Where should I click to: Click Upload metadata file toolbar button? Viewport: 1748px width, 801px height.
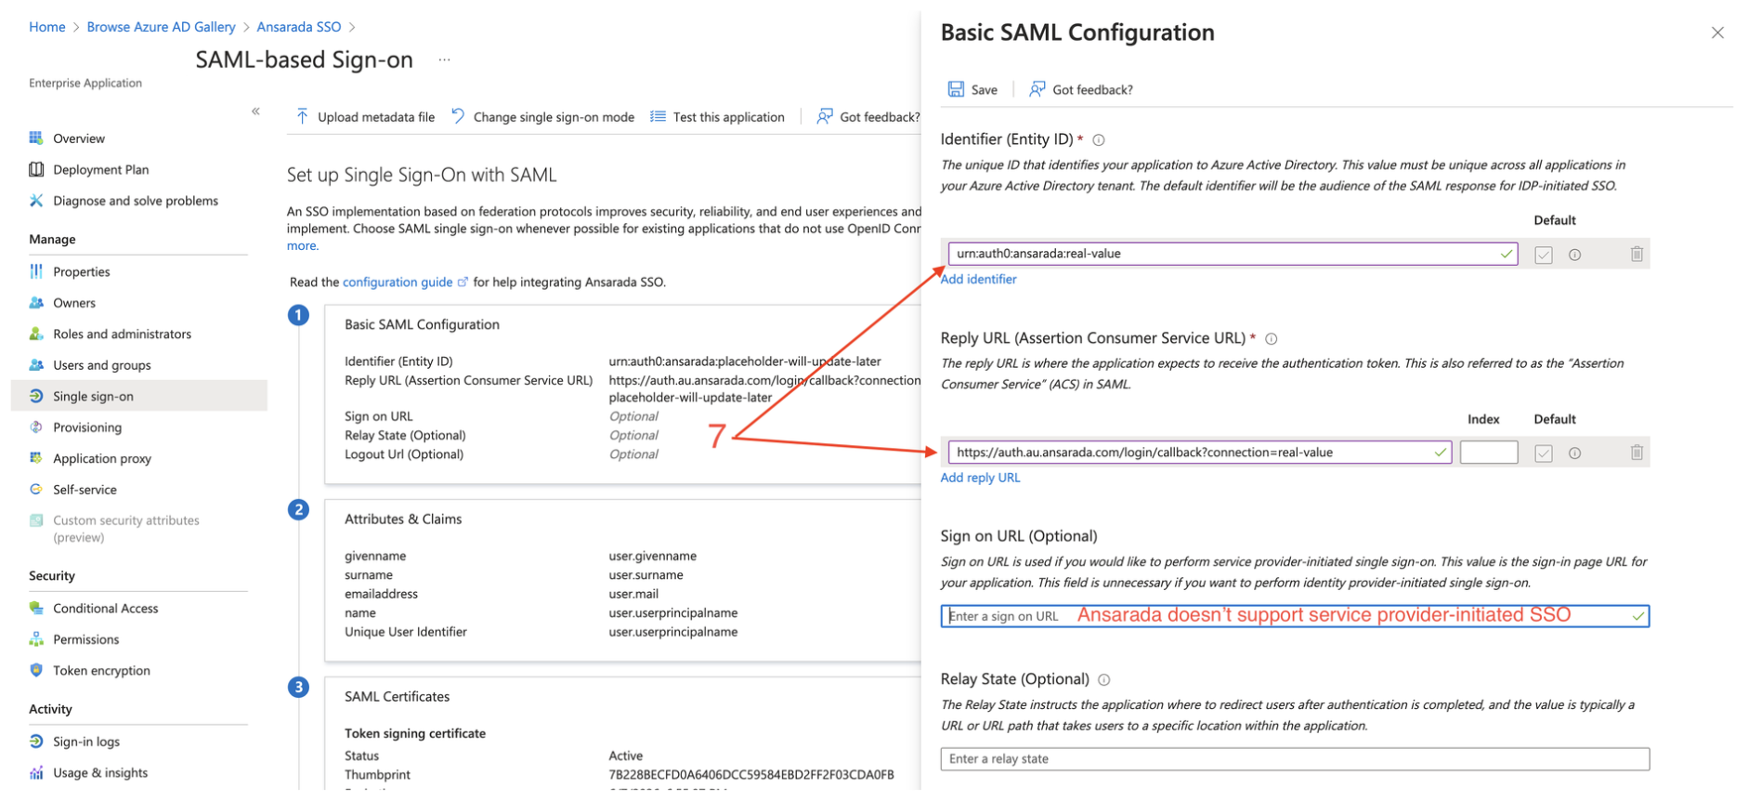(x=365, y=117)
